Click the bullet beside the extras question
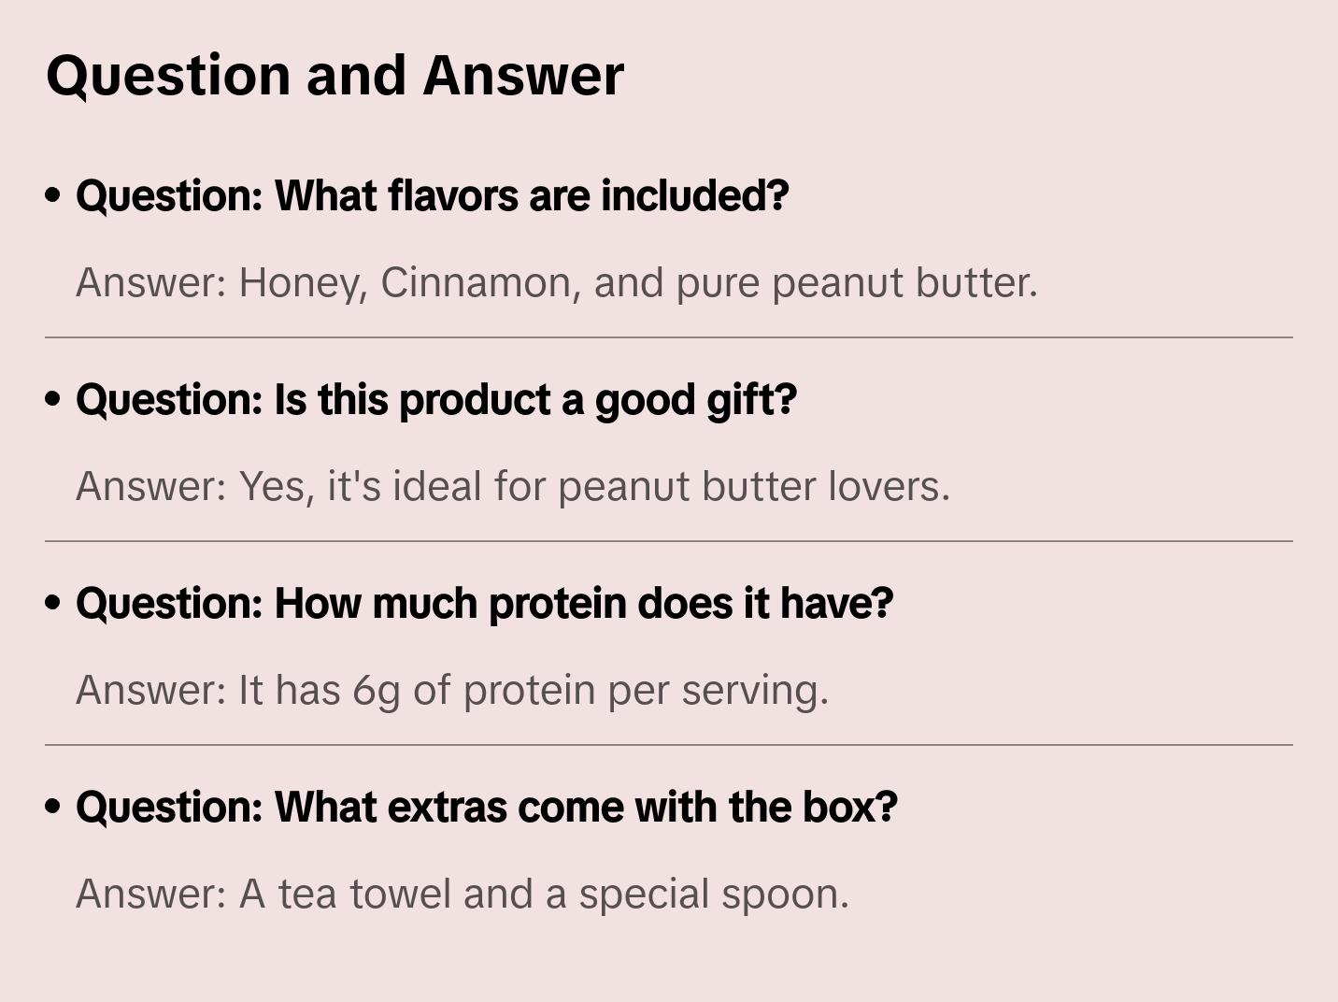1338x1002 pixels. (x=53, y=808)
